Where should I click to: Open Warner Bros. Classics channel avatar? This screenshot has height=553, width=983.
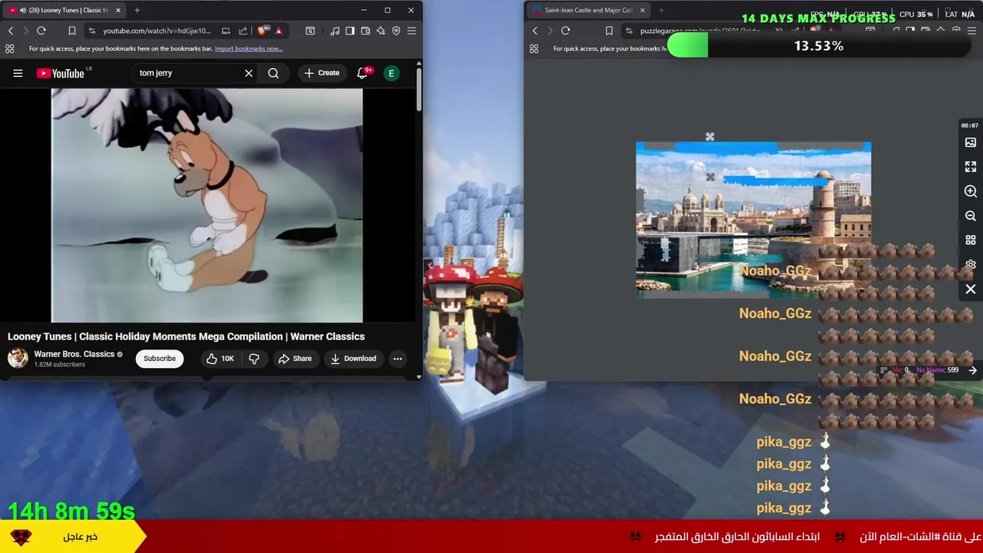(18, 358)
